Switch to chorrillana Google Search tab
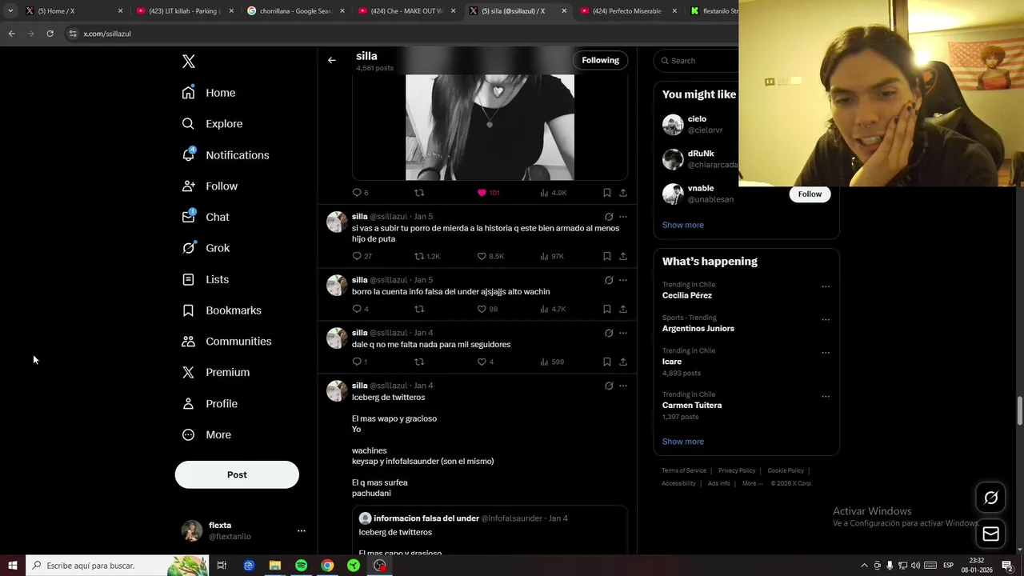 click(x=294, y=11)
